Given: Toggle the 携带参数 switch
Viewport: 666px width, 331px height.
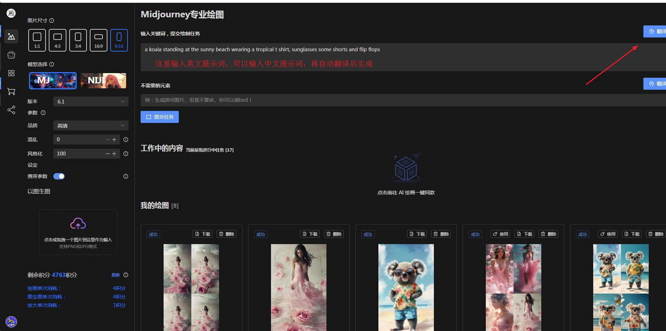Looking at the screenshot, I should click(59, 176).
